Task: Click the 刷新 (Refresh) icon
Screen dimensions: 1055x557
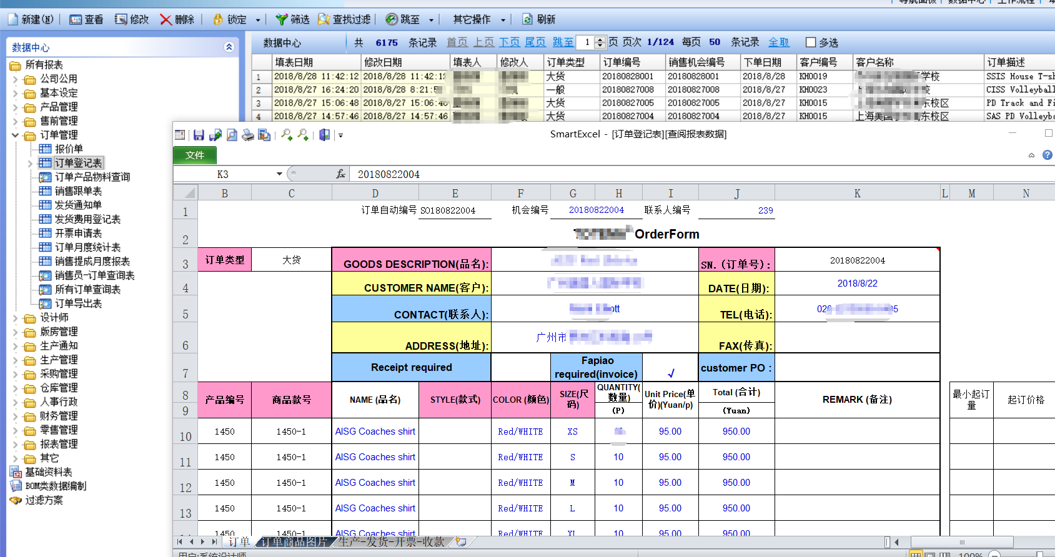Action: (x=528, y=19)
